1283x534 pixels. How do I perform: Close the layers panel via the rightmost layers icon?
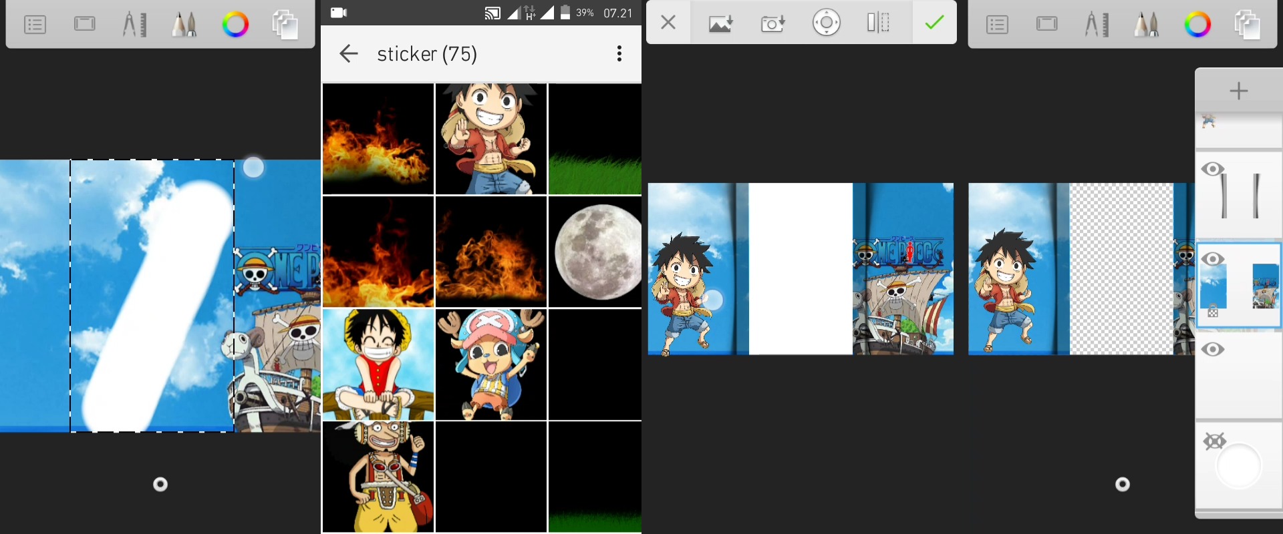coord(1248,25)
